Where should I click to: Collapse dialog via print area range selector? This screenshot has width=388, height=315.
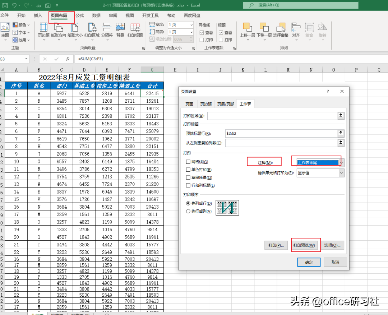tap(341, 115)
